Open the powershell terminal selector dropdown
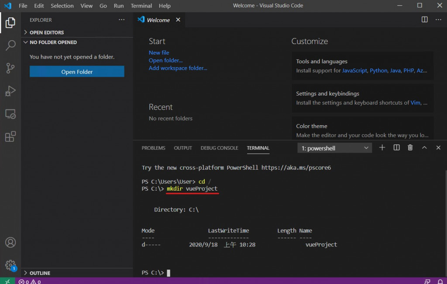 335,148
